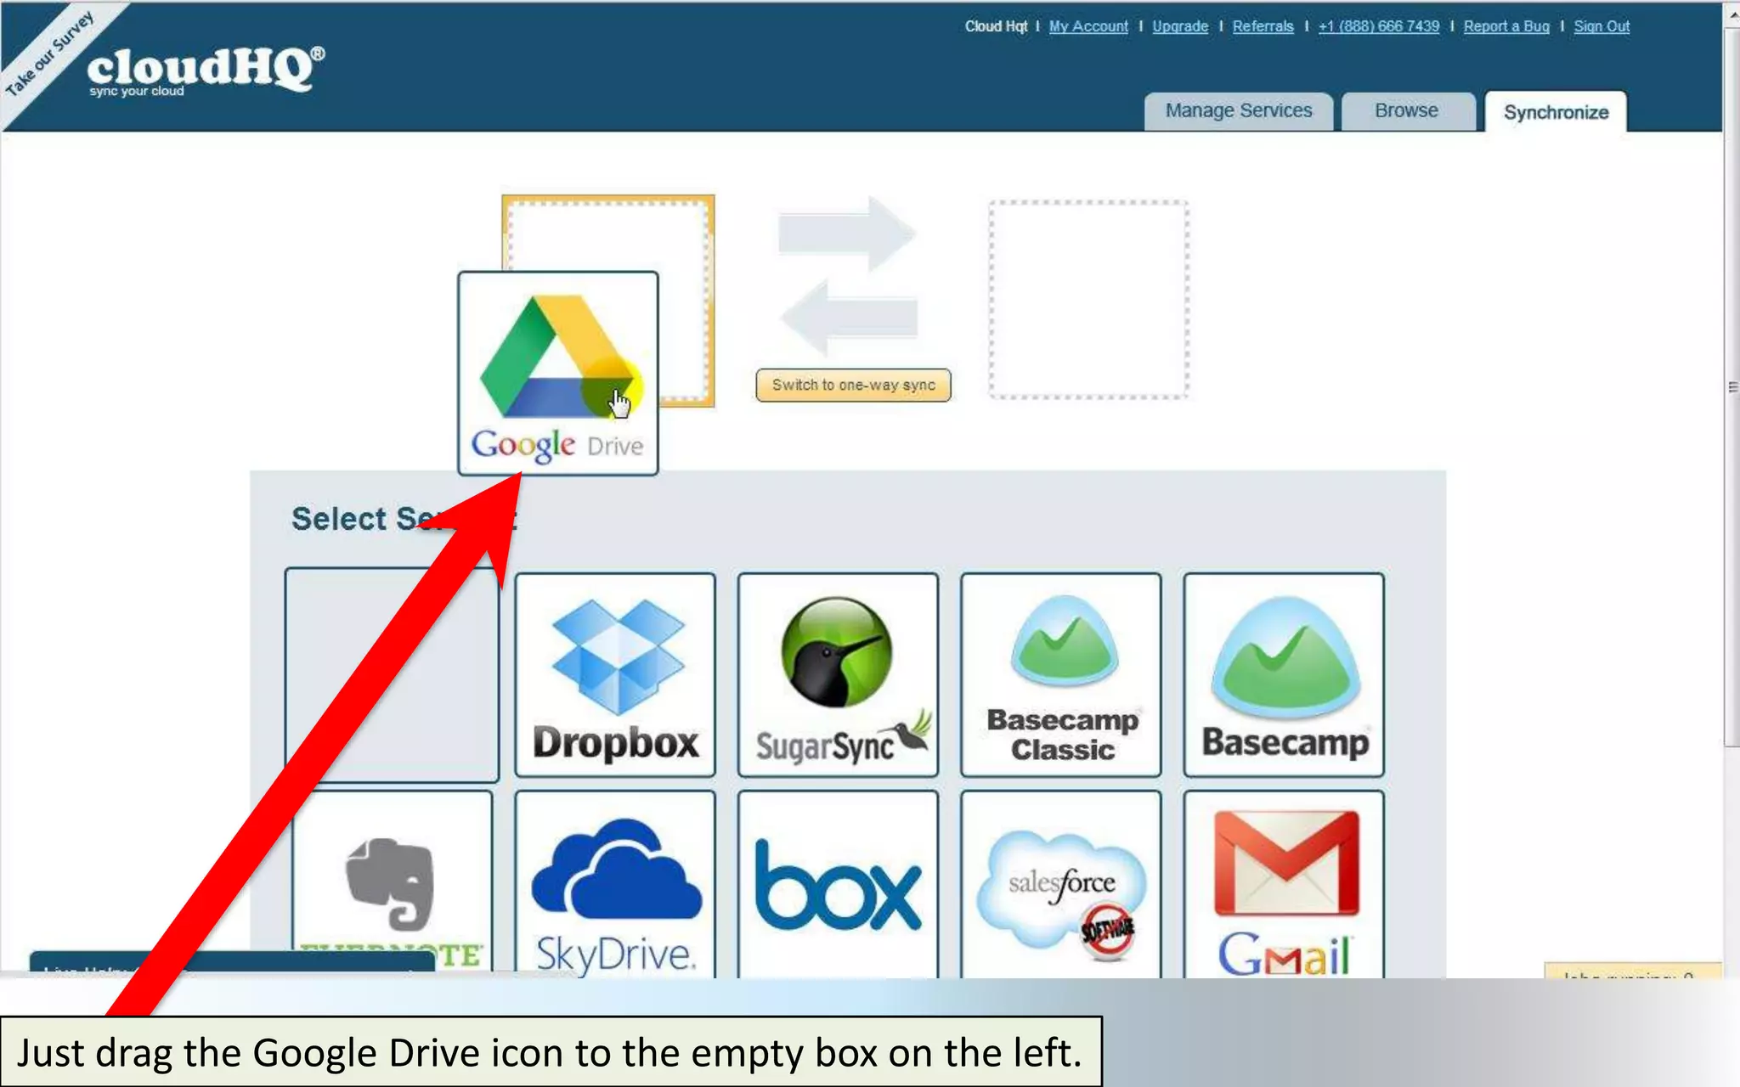Click the support phone number link
Viewport: 1740px width, 1087px height.
pyautogui.click(x=1379, y=26)
